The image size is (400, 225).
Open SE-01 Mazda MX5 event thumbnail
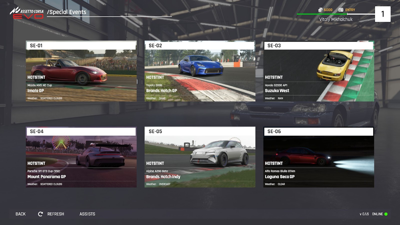[x=81, y=71]
